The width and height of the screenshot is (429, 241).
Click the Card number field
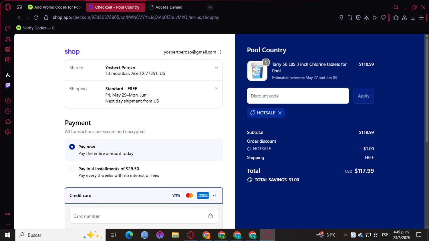click(144, 216)
